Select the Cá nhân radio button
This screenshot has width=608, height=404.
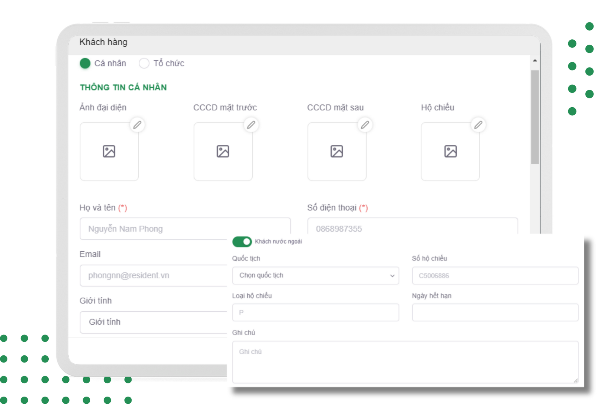(x=85, y=63)
